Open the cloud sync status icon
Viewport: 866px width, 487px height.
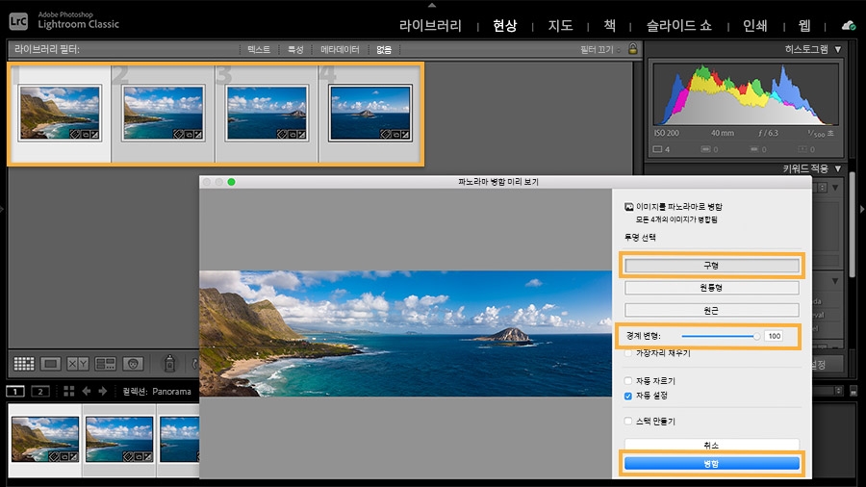pos(849,25)
